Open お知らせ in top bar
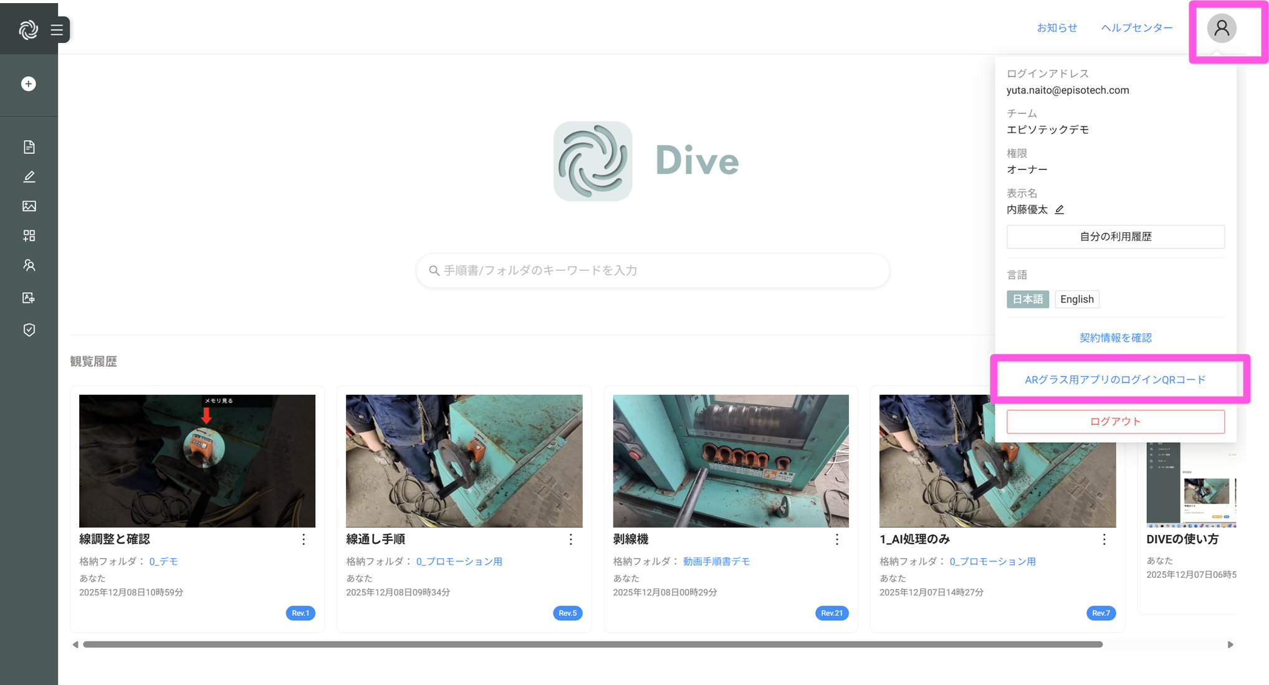The width and height of the screenshot is (1269, 685). [1056, 28]
